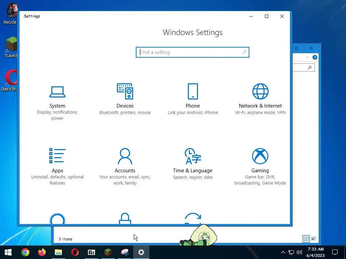Image resolution: width=346 pixels, height=259 pixels.
Task: Open the volume speaker tray icon
Action: click(299, 252)
